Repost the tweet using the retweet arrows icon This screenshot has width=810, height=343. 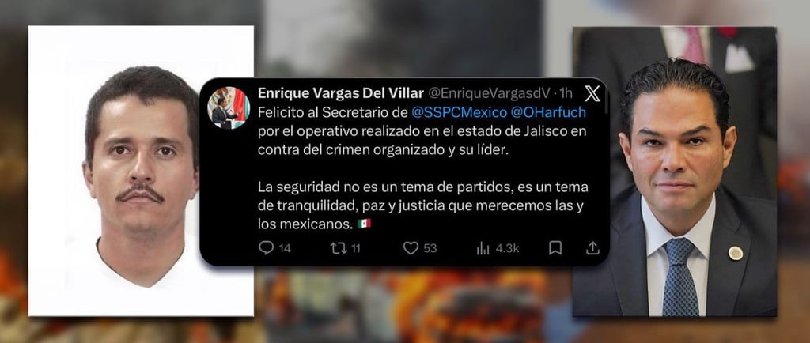point(339,248)
